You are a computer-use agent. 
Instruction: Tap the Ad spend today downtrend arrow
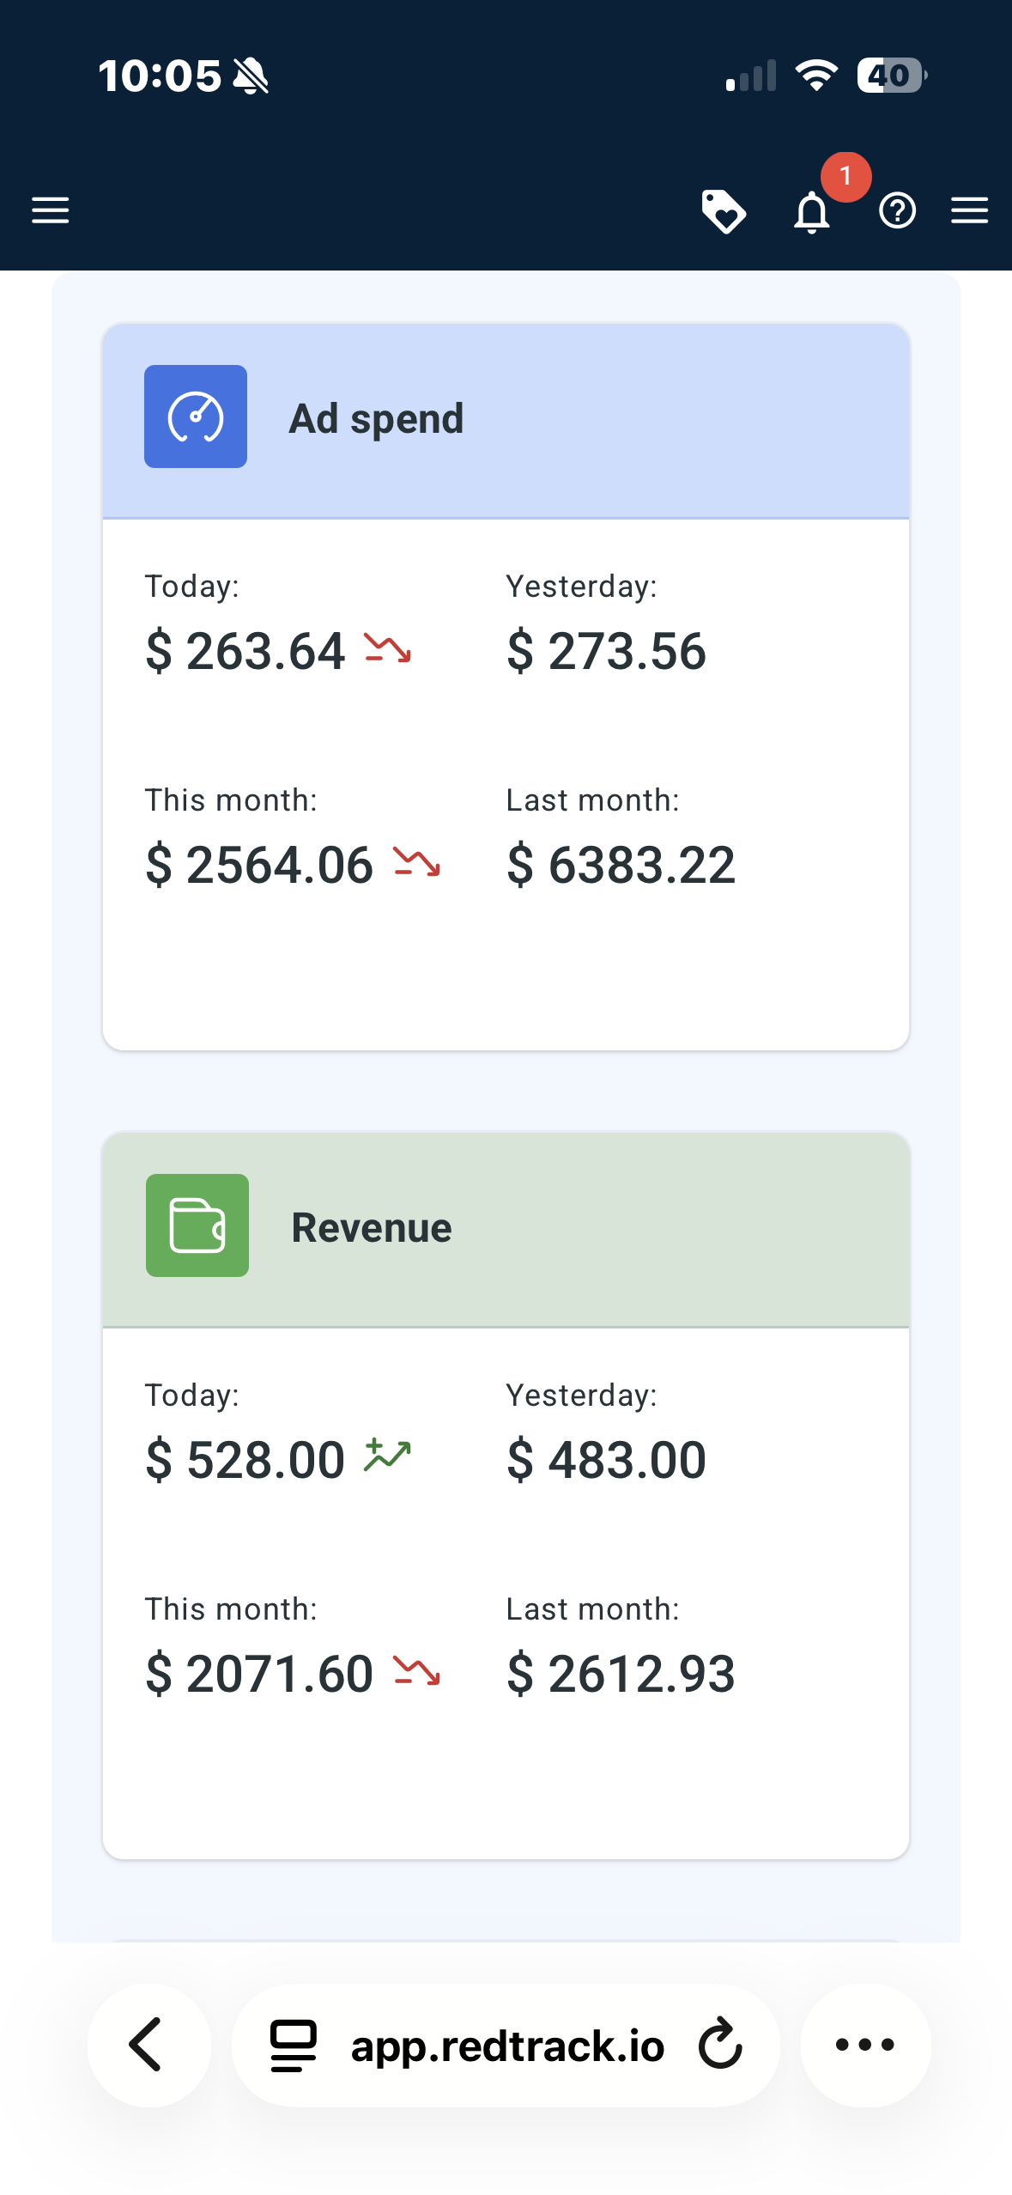(x=388, y=649)
